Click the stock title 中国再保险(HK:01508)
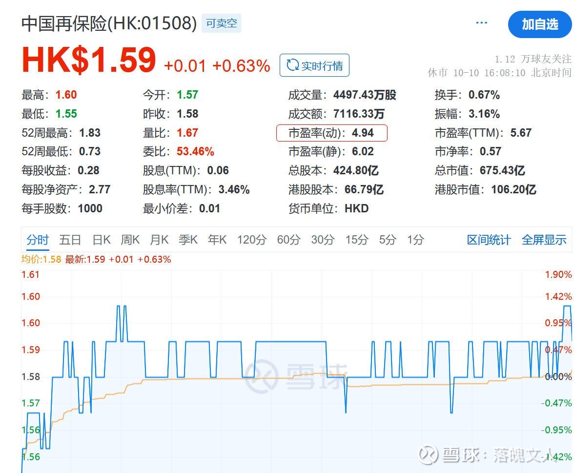Screen dimensions: 574x473 pos(109,23)
